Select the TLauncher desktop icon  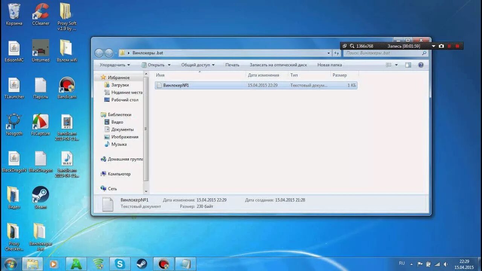pyautogui.click(x=14, y=88)
